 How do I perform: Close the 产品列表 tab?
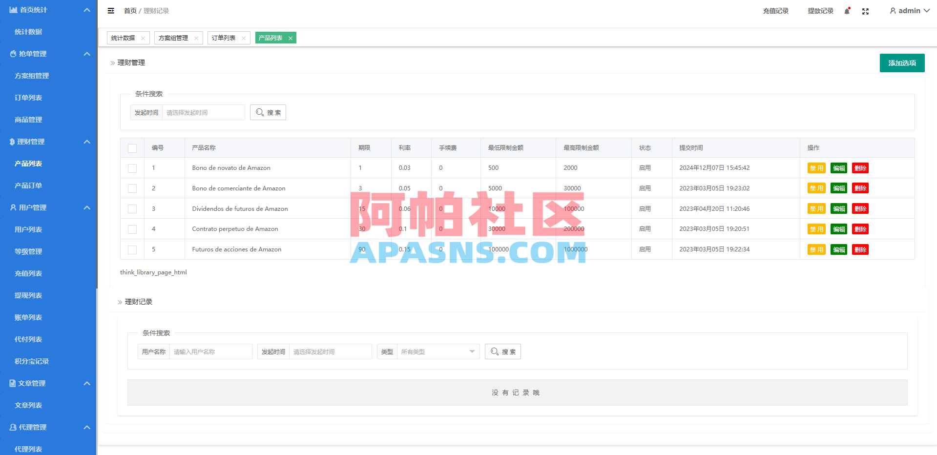click(x=290, y=38)
